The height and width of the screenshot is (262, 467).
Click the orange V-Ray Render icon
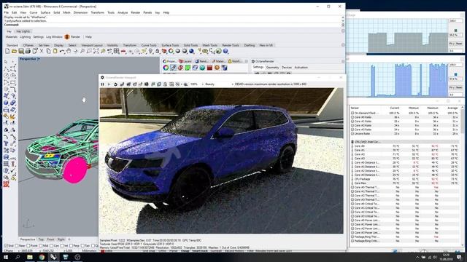pyautogui.click(x=67, y=37)
